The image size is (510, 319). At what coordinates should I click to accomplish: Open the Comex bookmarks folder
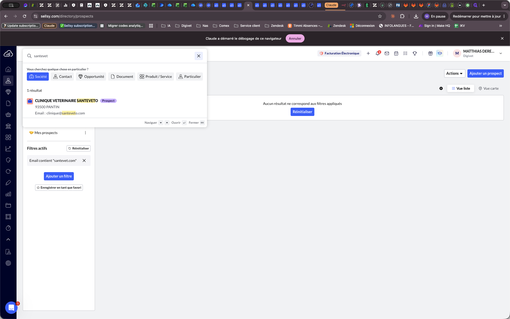pyautogui.click(x=221, y=26)
